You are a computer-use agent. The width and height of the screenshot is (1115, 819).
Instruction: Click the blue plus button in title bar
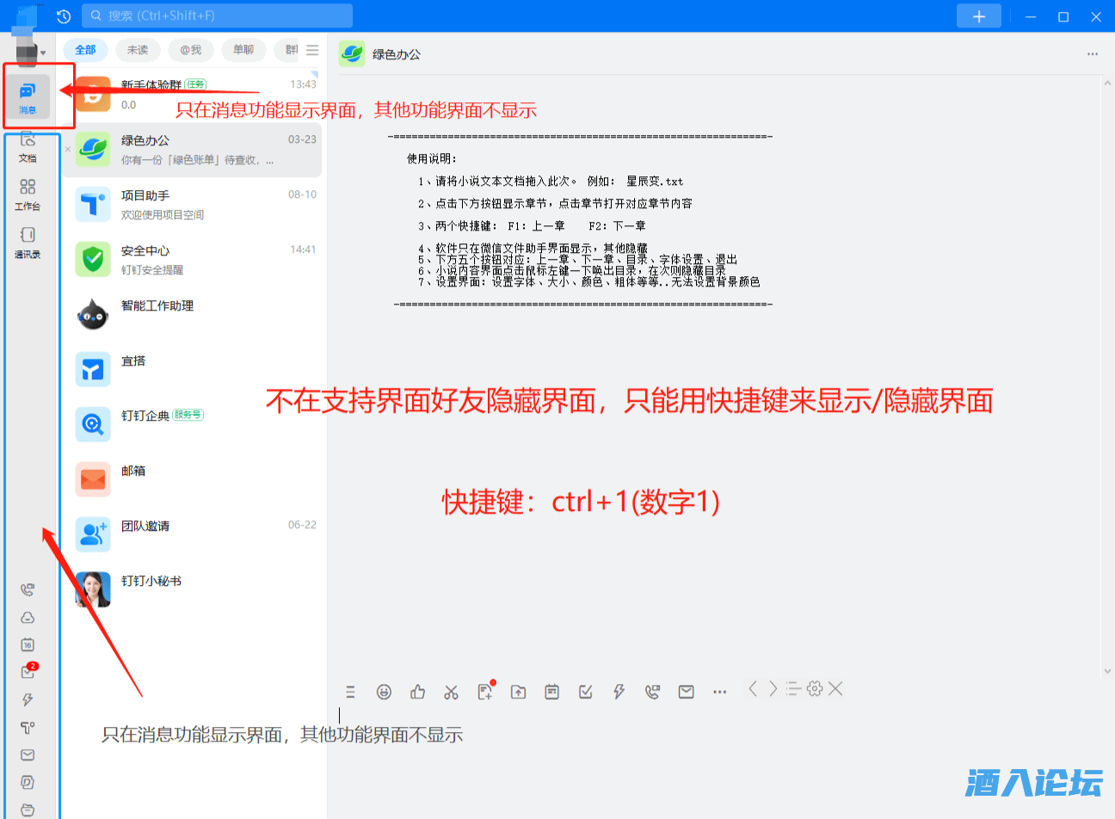click(979, 16)
